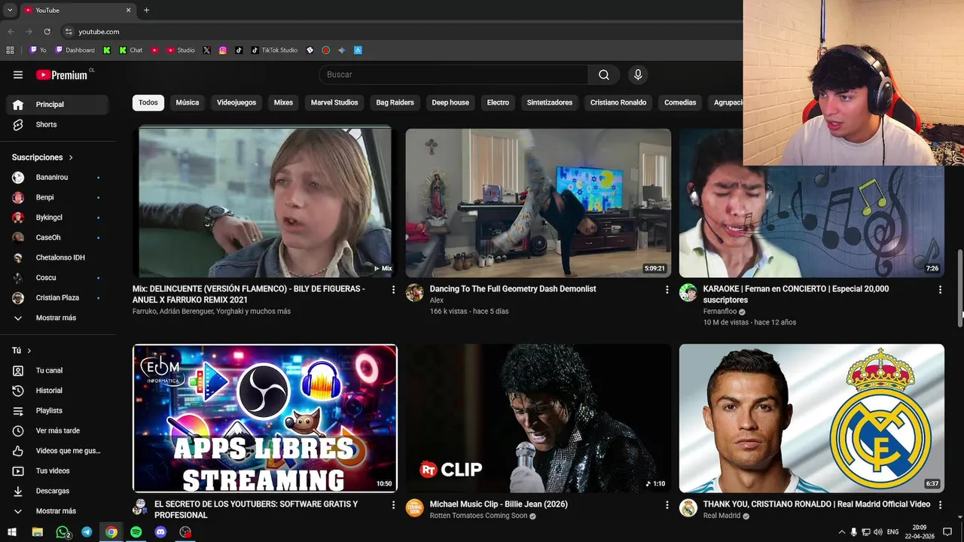Image resolution: width=964 pixels, height=542 pixels.
Task: Open the Instagram bookmark icon
Action: [x=223, y=50]
